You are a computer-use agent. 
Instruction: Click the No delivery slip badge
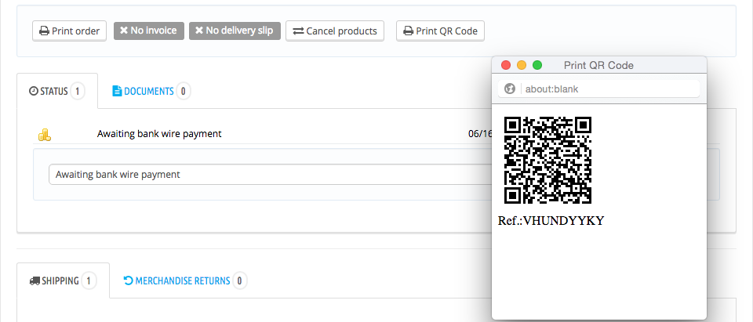[x=234, y=31]
